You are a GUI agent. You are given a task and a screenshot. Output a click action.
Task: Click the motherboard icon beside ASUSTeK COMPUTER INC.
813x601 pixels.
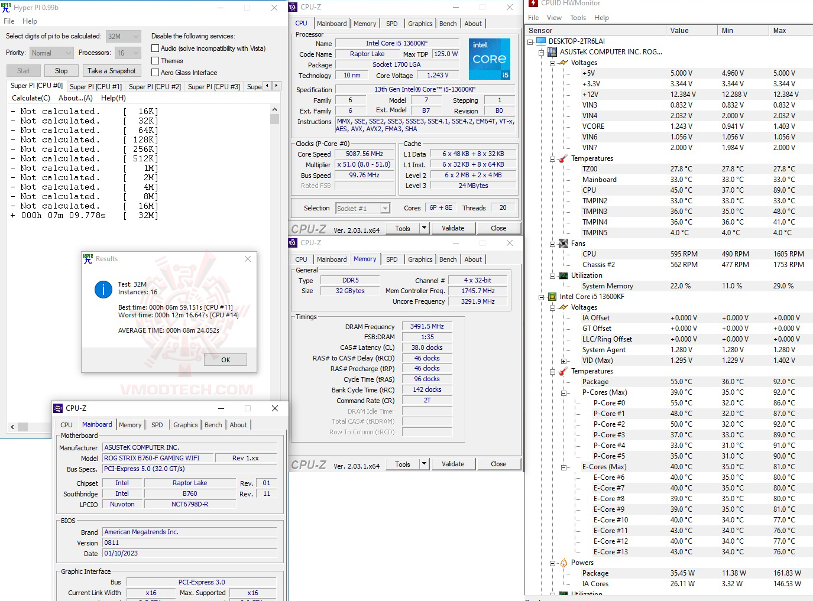552,52
